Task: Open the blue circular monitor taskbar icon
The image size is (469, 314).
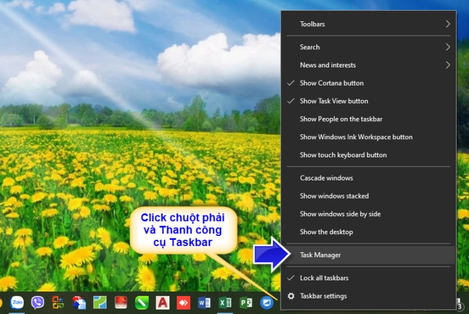Action: tap(266, 303)
